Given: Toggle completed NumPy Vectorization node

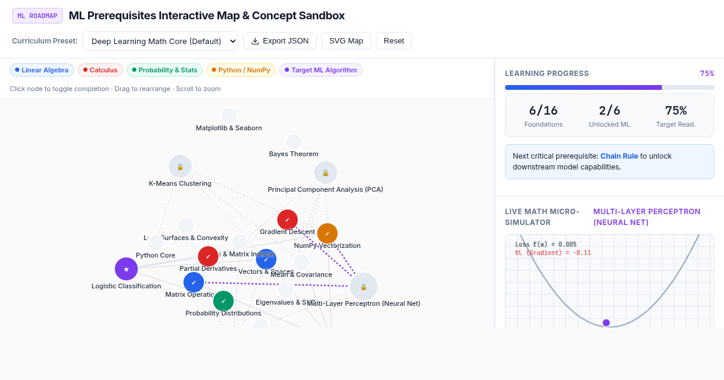Looking at the screenshot, I should click(327, 233).
